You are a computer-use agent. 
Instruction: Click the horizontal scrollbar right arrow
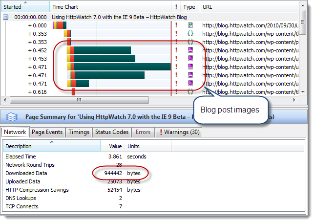pos(294,100)
